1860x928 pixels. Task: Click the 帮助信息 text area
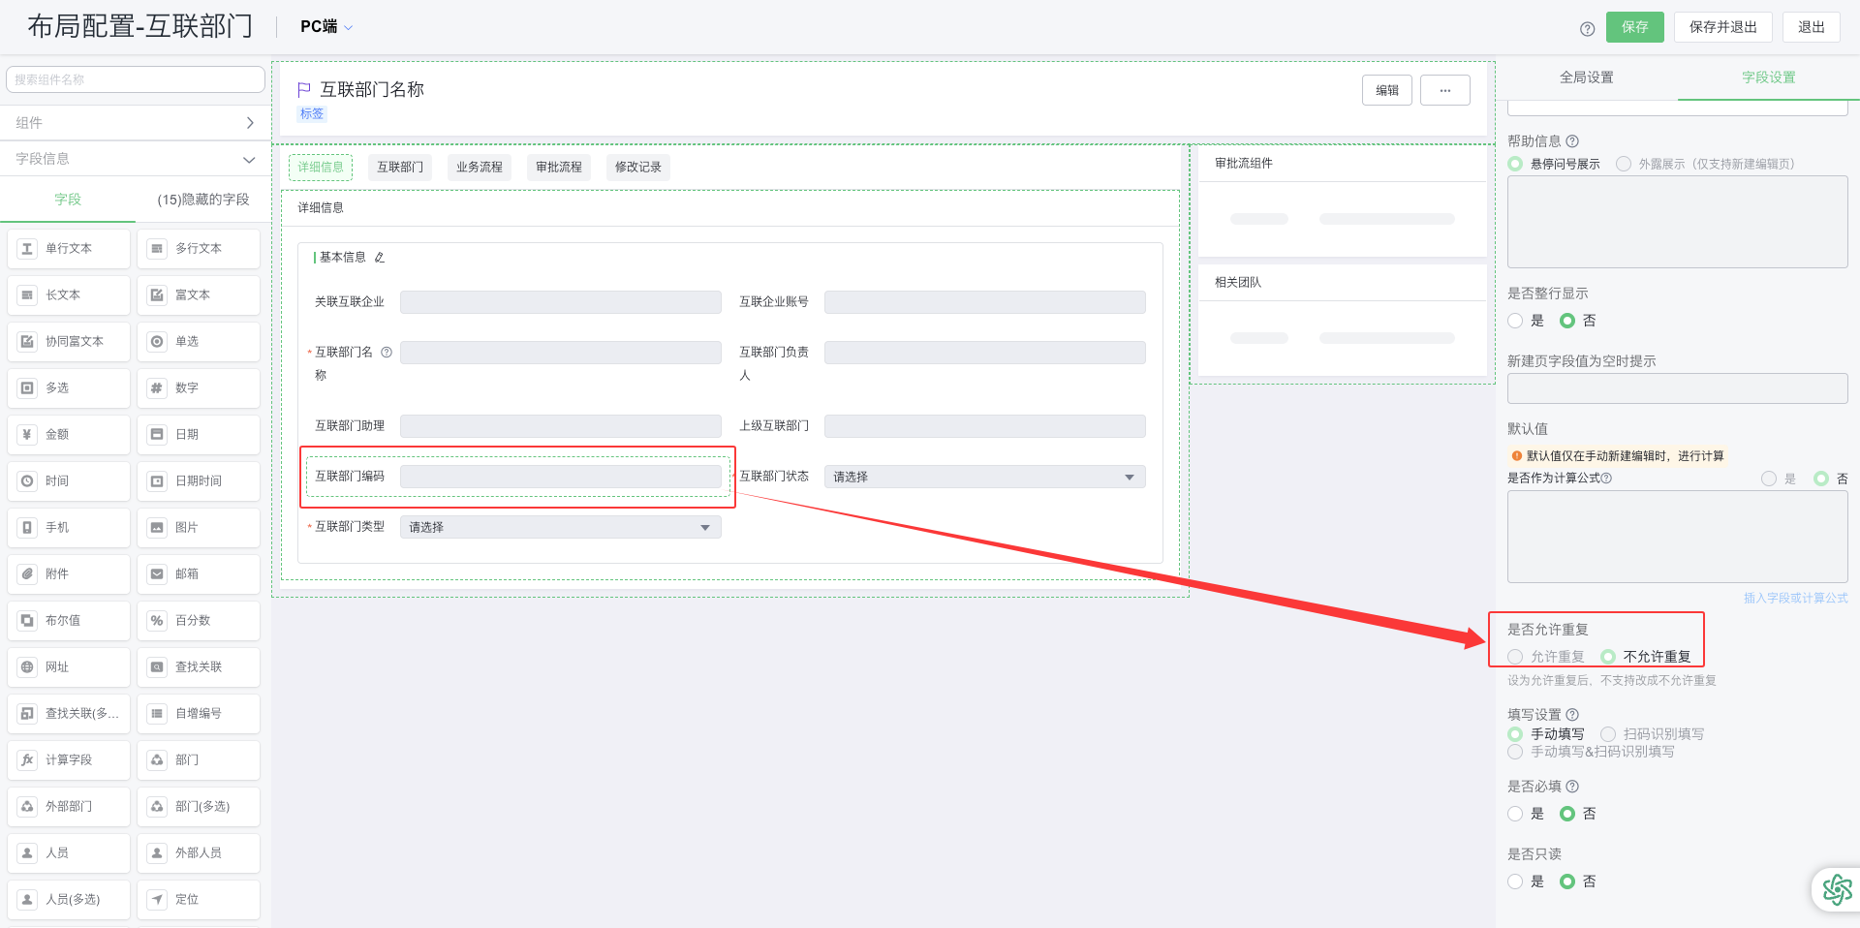tap(1677, 222)
